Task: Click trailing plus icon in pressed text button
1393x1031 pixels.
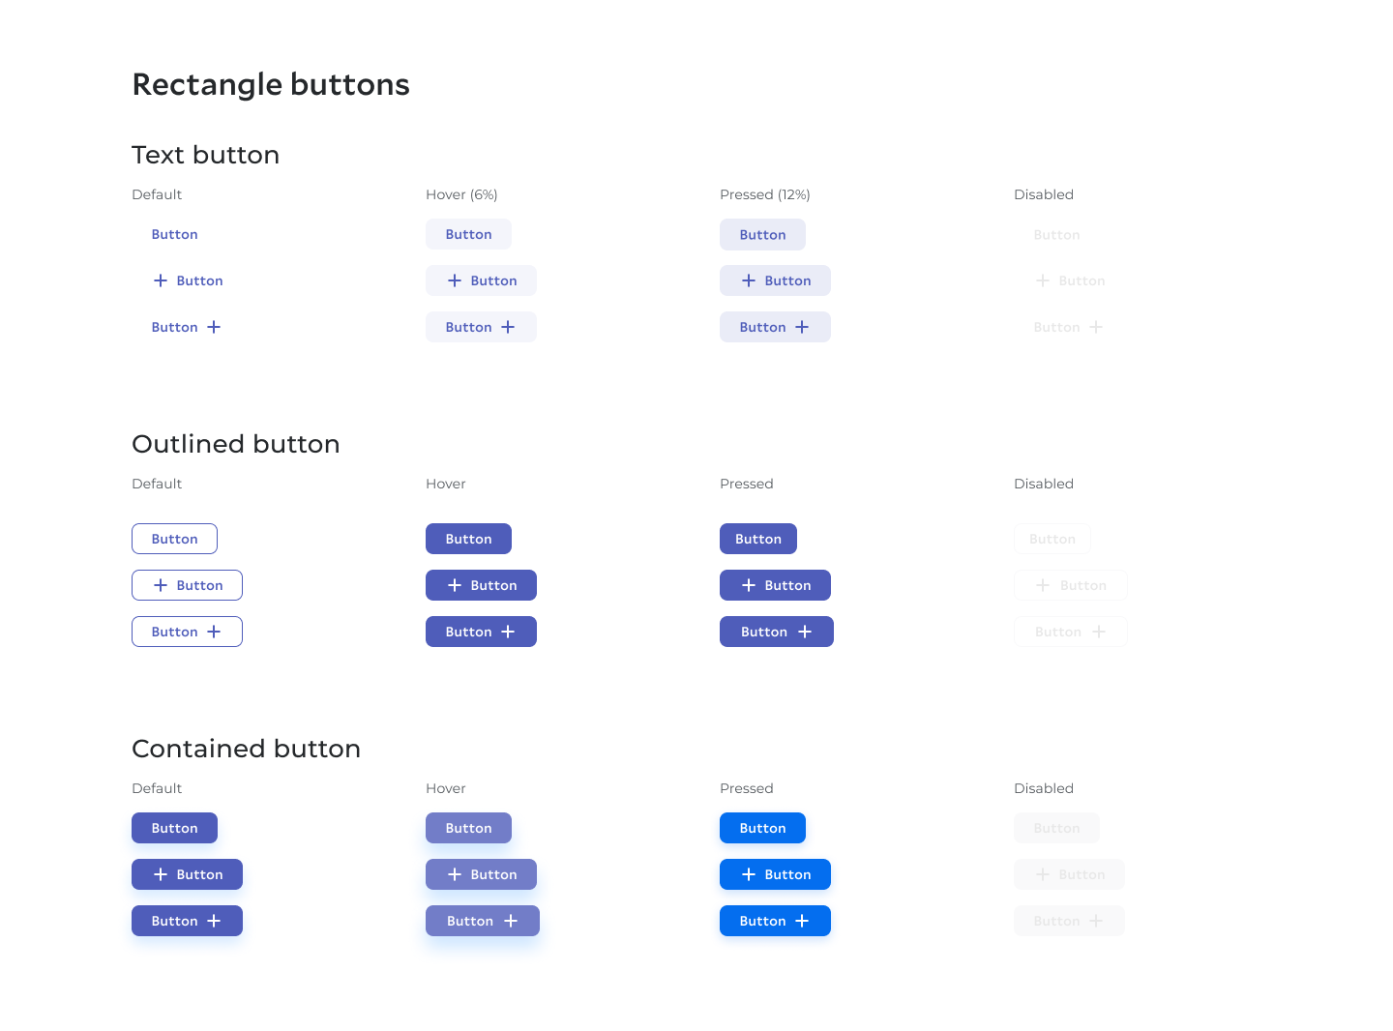Action: (802, 327)
